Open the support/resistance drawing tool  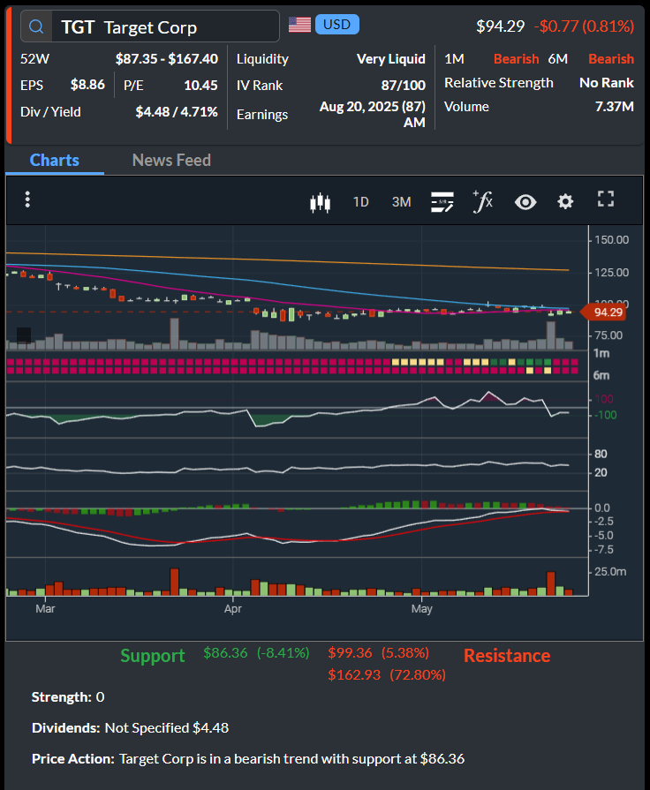(442, 202)
